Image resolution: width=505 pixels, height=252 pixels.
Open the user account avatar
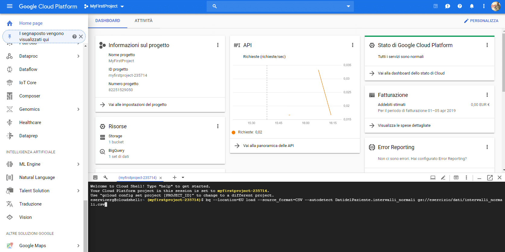pyautogui.click(x=496, y=6)
